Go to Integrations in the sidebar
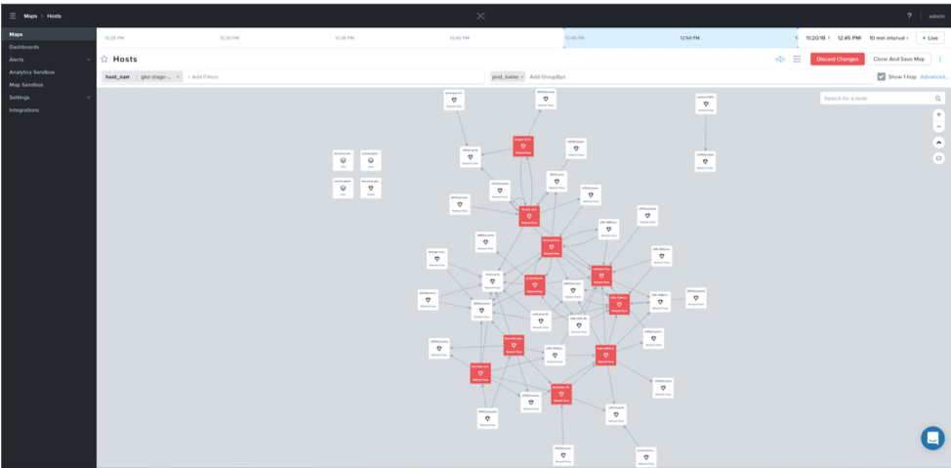The image size is (951, 468). click(x=24, y=110)
